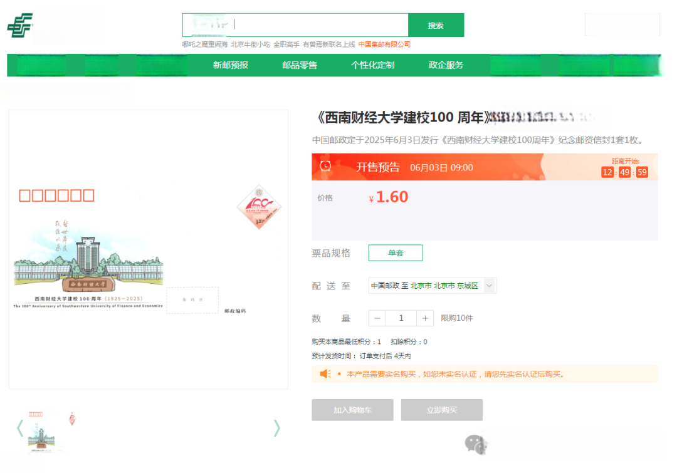The width and height of the screenshot is (677, 473).
Task: Increase quantity with plus button
Action: (x=425, y=318)
